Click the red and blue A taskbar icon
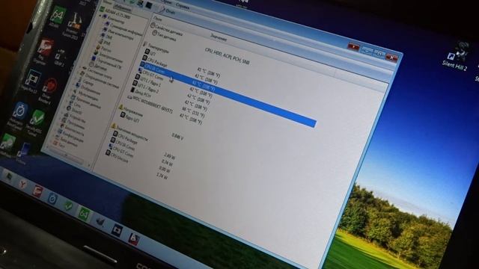 click(134, 239)
